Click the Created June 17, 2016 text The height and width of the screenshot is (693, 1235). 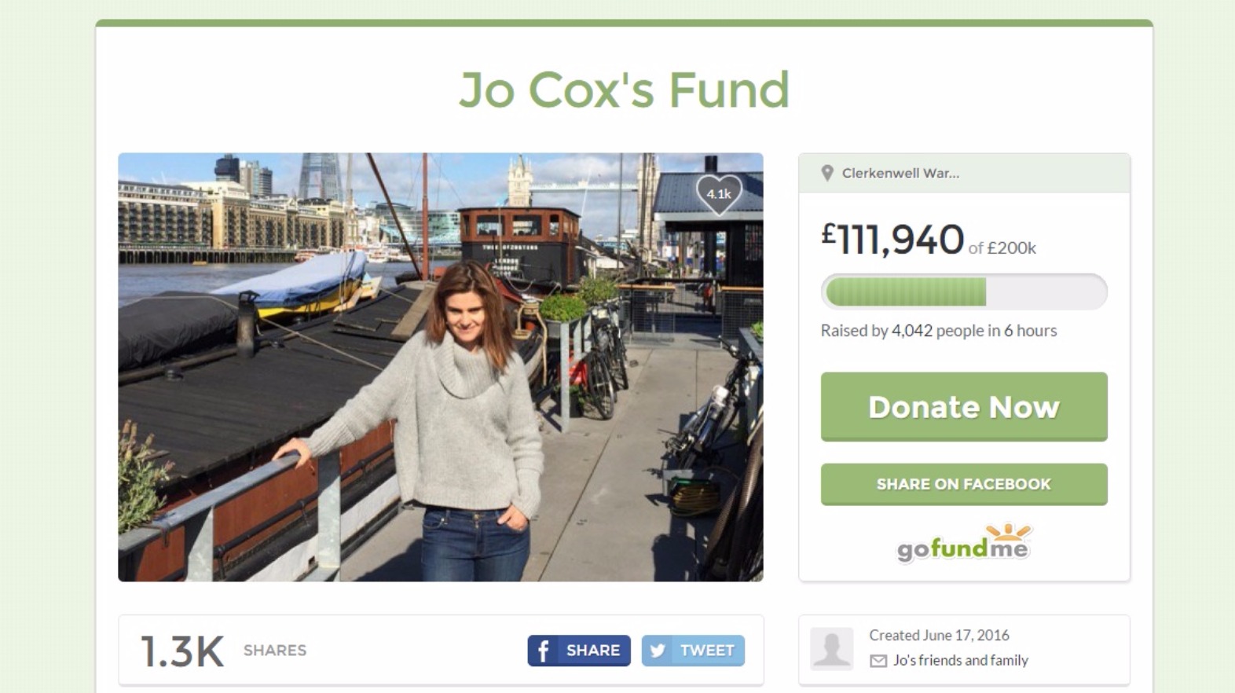coord(939,635)
